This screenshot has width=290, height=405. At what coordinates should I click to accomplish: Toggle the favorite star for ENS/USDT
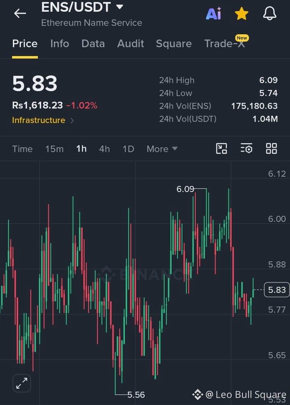click(242, 13)
